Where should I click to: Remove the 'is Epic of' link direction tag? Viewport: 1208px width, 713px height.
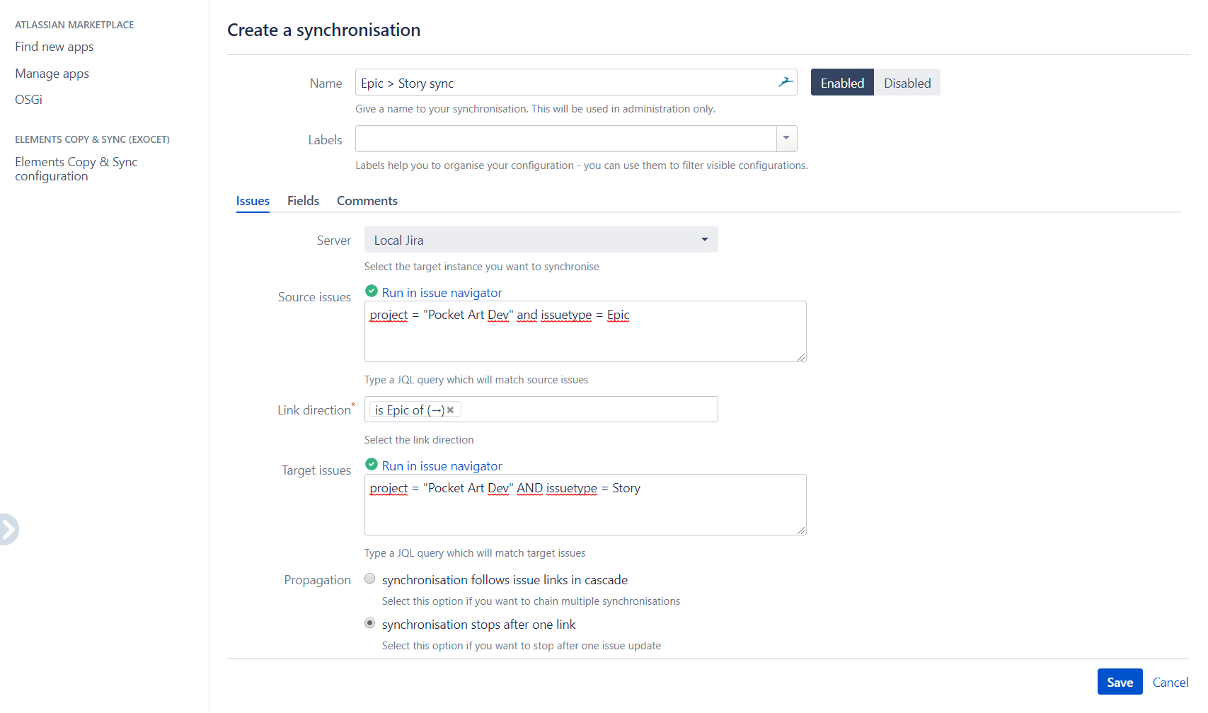coord(450,410)
